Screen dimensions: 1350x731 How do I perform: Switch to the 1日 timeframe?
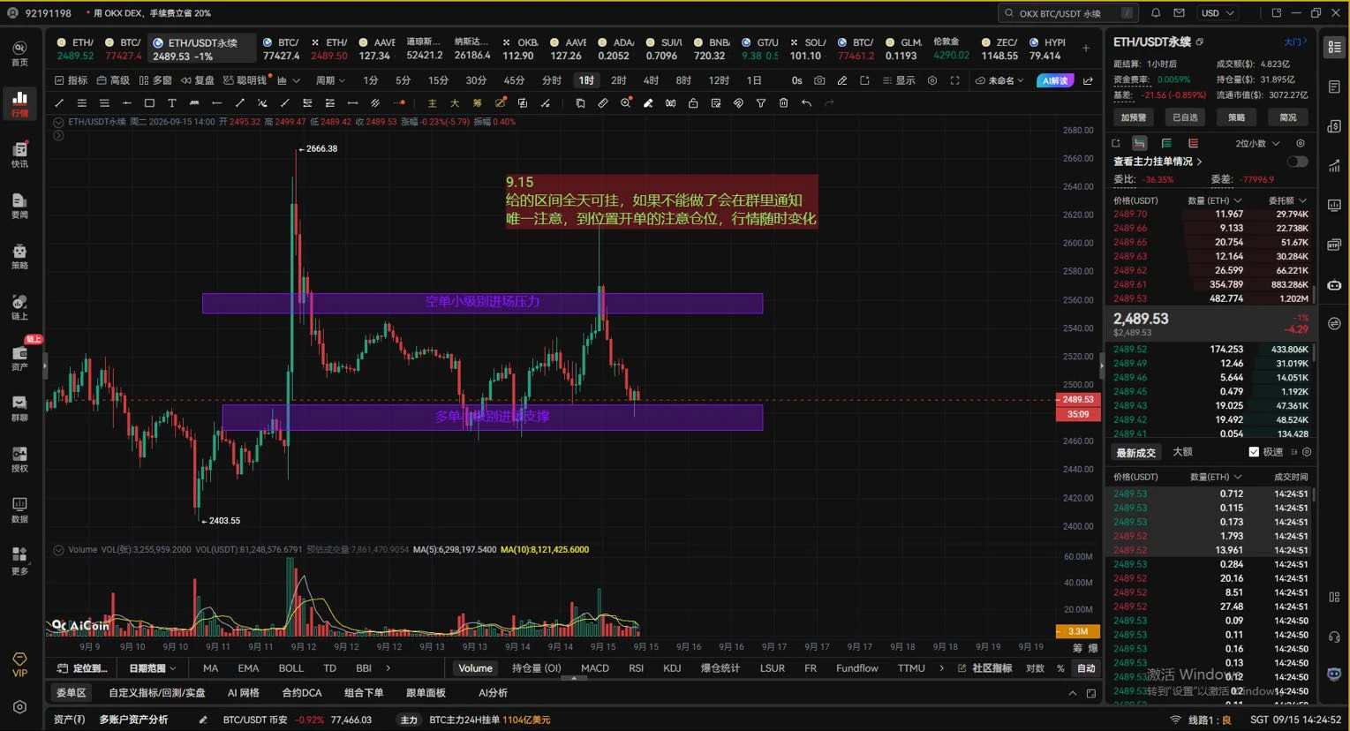click(754, 80)
